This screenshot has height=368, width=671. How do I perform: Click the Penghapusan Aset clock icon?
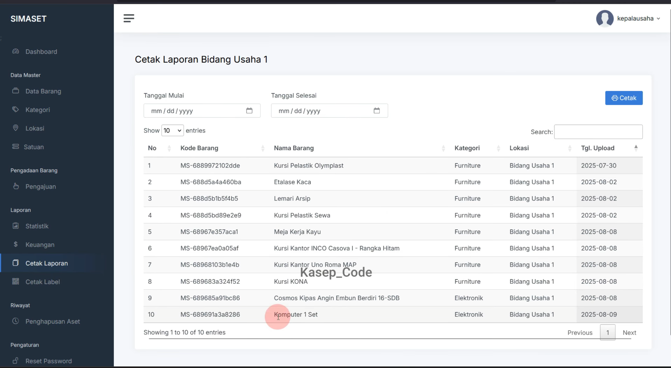click(x=15, y=321)
